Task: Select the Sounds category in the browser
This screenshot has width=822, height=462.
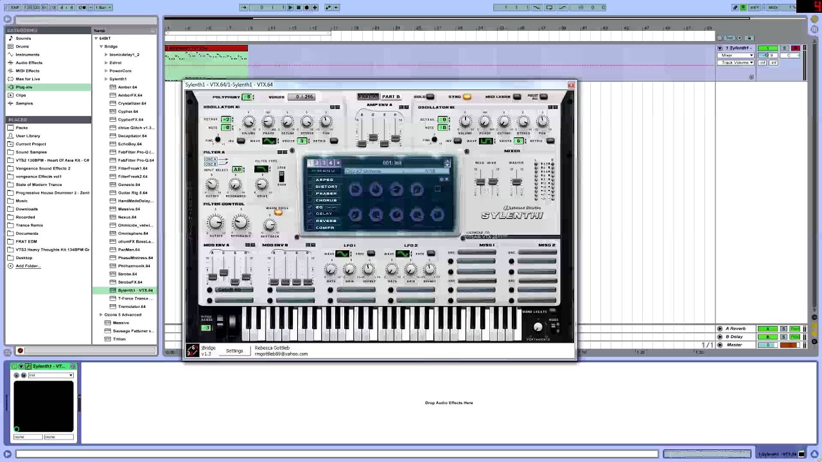Action: click(x=23, y=38)
